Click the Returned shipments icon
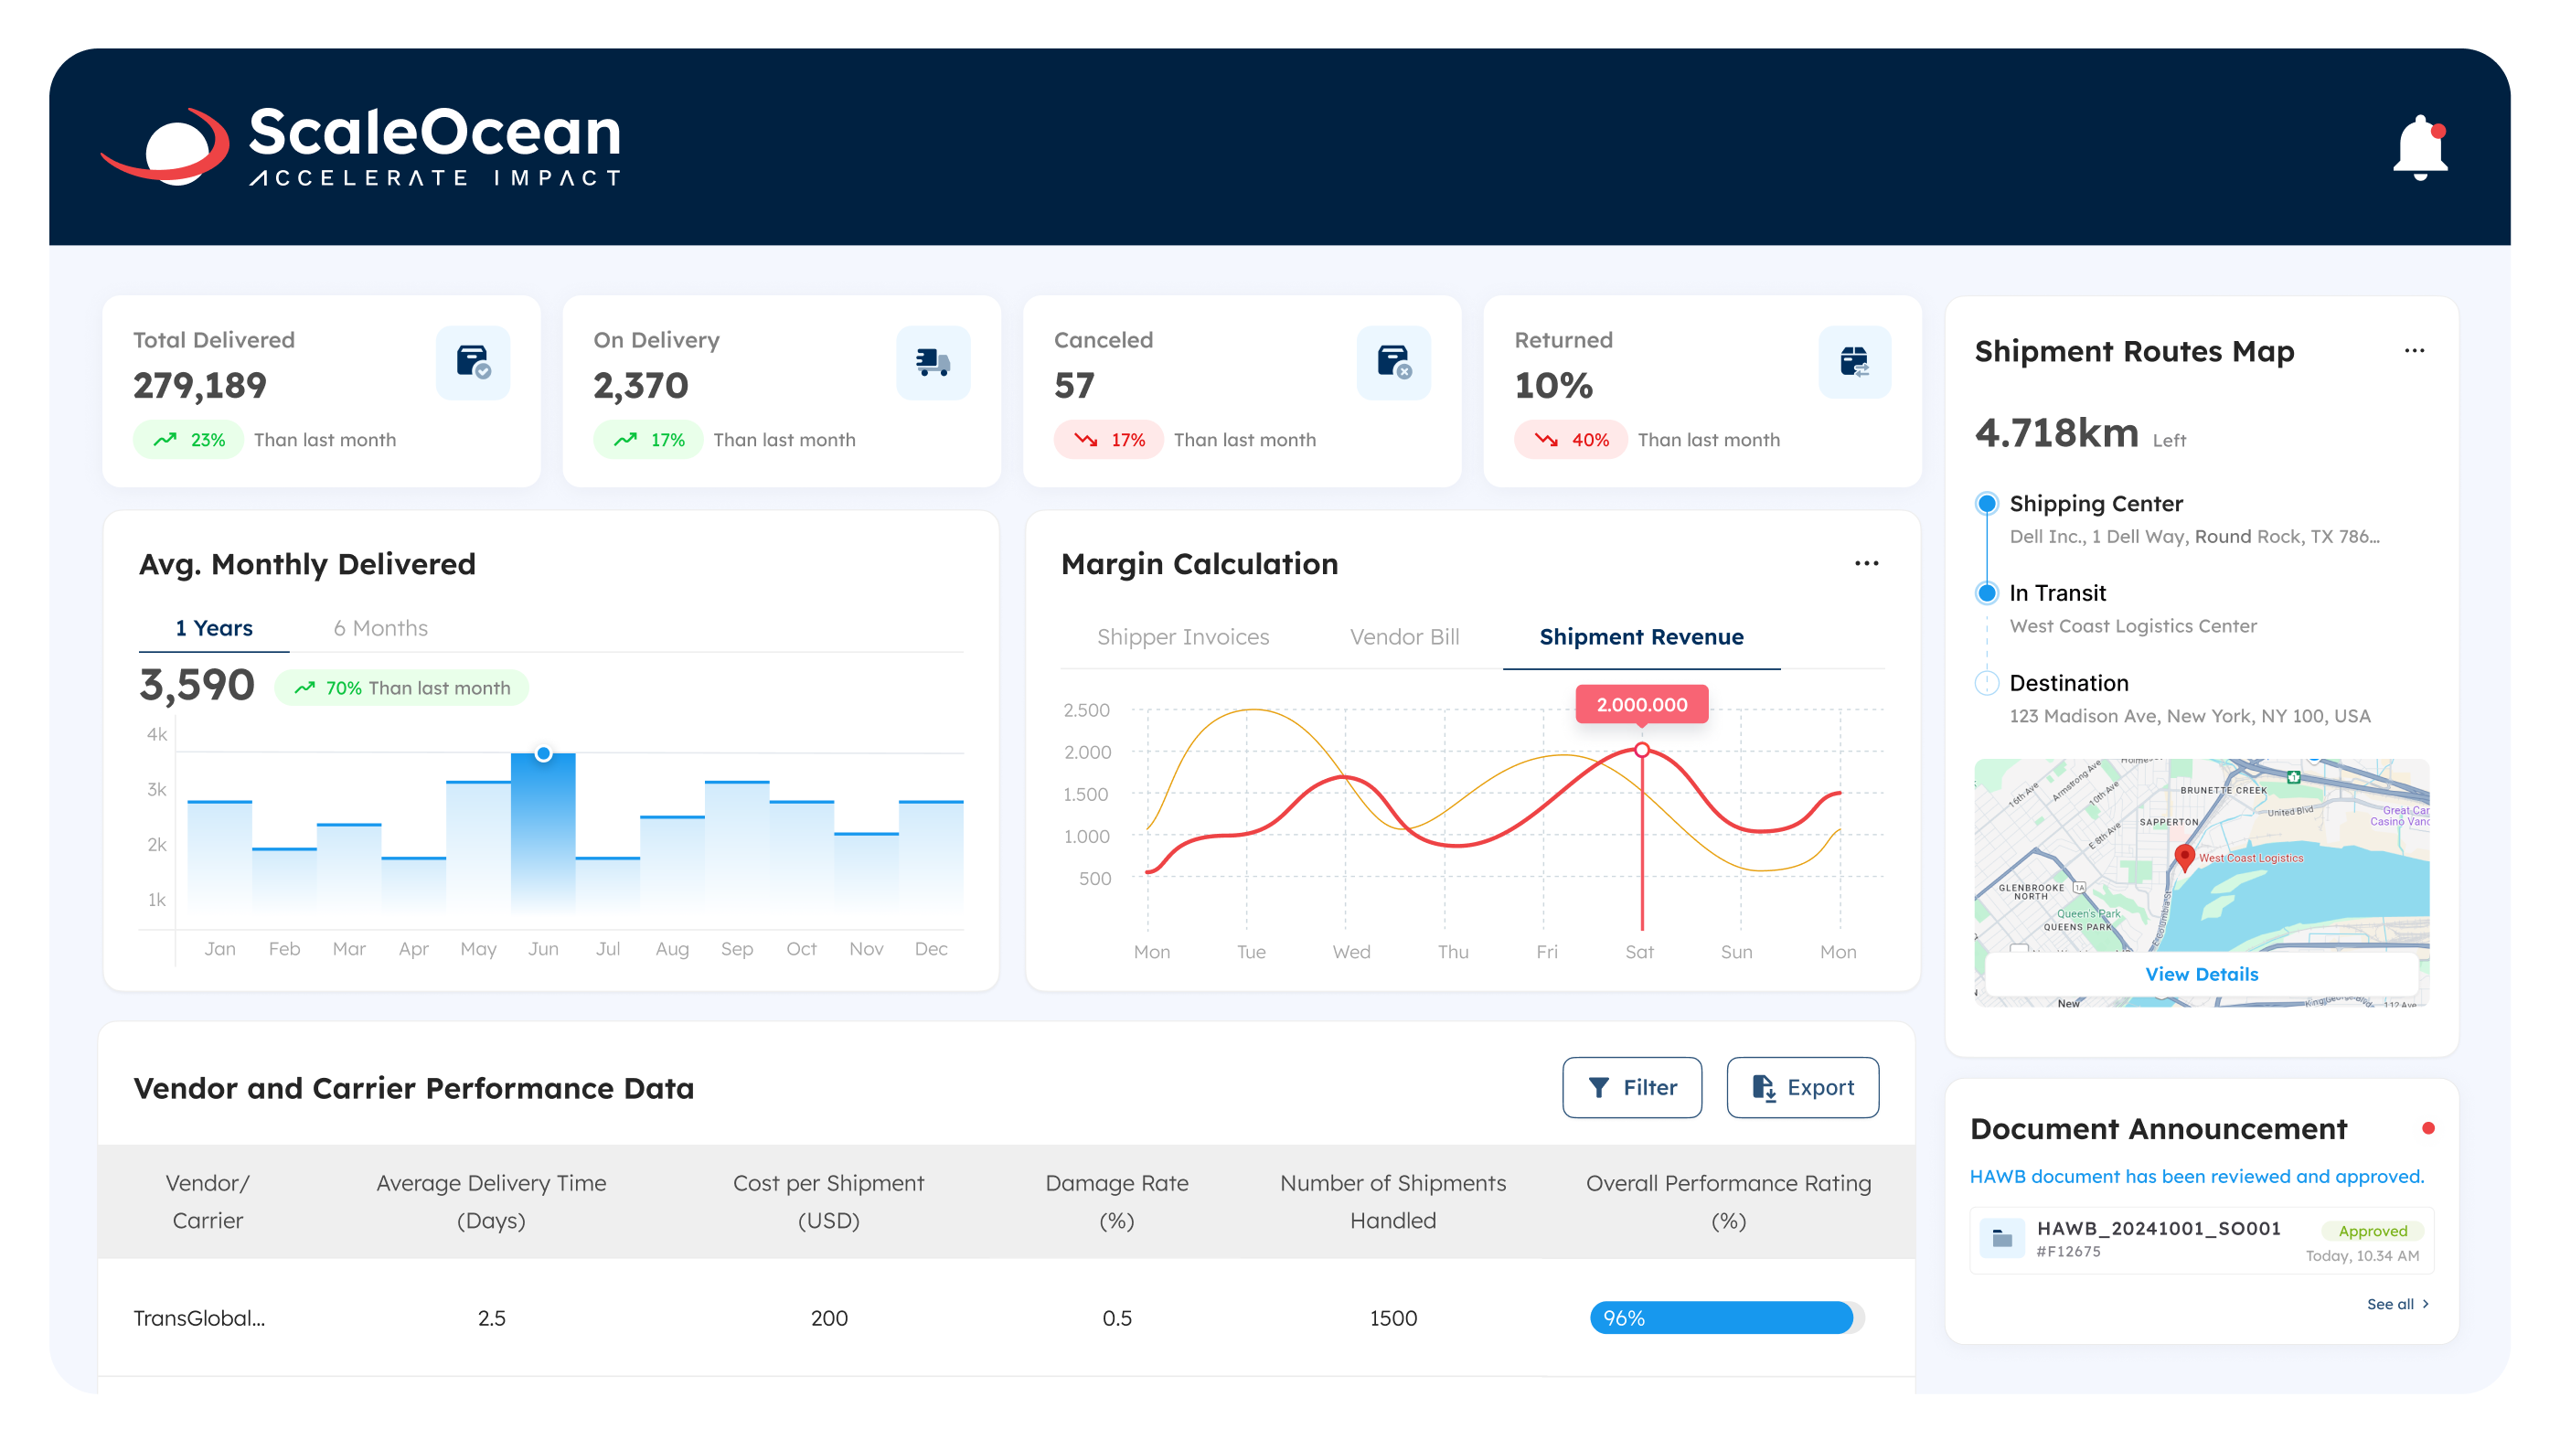Viewport: 2560px width, 1440px height. pos(1854,362)
